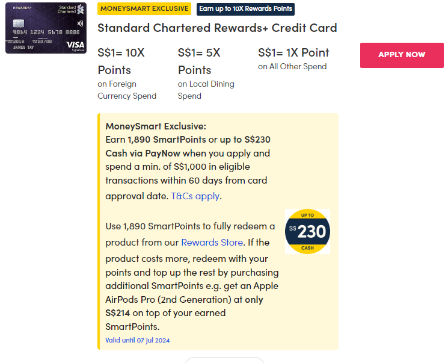The width and height of the screenshot is (448, 363).
Task: Open the Rewards Store link
Action: coord(212,243)
